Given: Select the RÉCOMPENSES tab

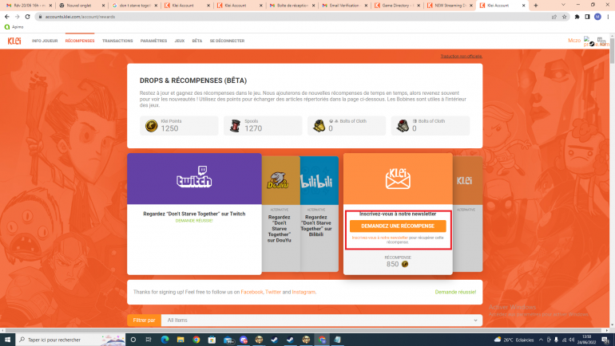Looking at the screenshot, I should (80, 41).
